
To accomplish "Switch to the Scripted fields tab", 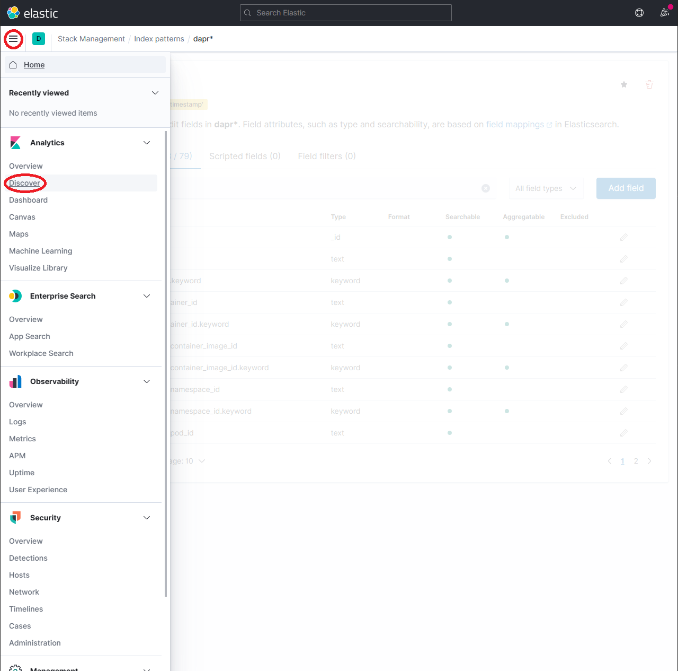I will coord(244,156).
